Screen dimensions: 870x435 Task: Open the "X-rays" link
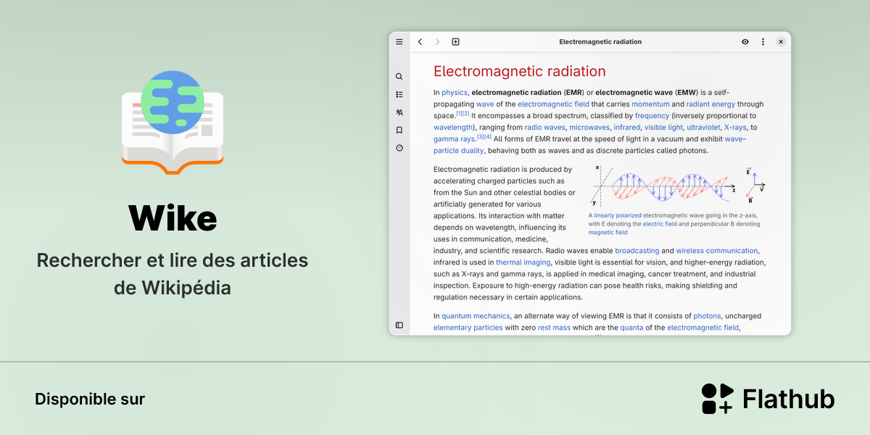click(x=736, y=127)
